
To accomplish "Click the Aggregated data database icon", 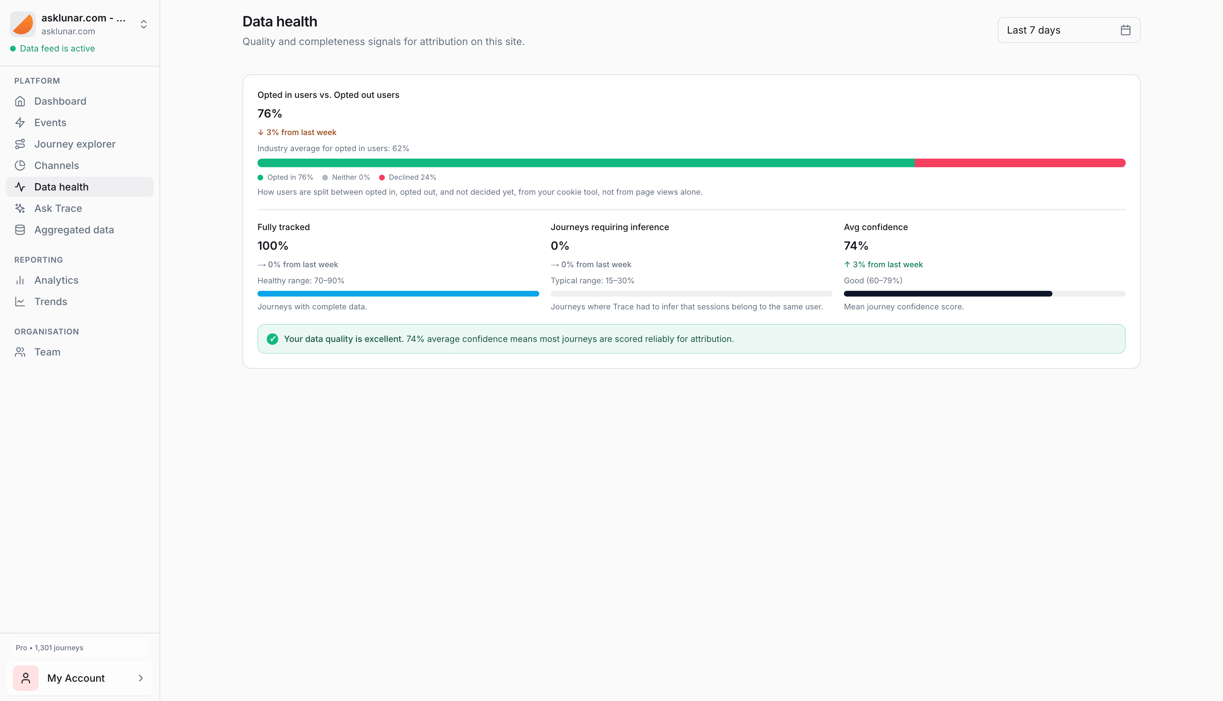I will pyautogui.click(x=20, y=230).
